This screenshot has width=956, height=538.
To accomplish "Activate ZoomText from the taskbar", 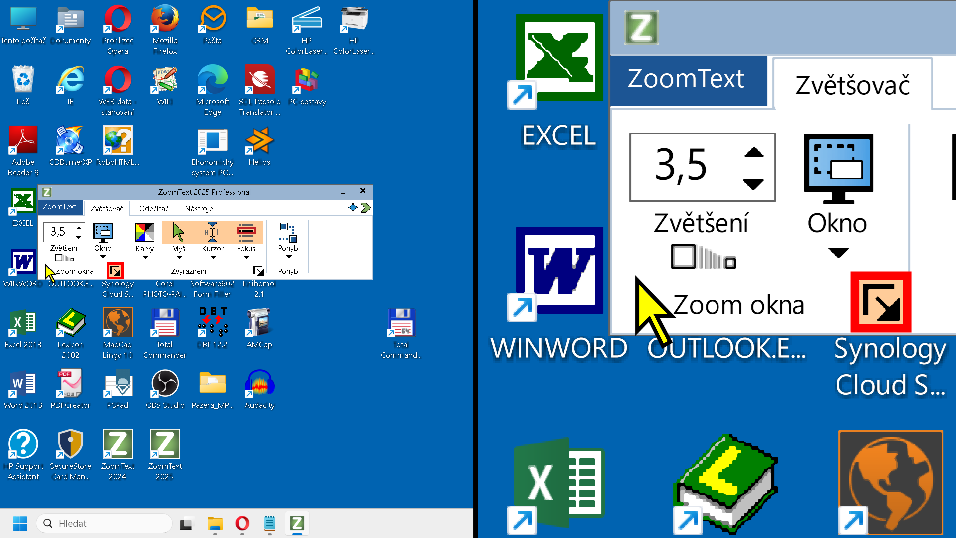I will tap(297, 523).
